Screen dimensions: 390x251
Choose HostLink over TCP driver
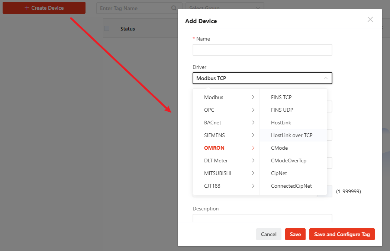tap(292, 135)
